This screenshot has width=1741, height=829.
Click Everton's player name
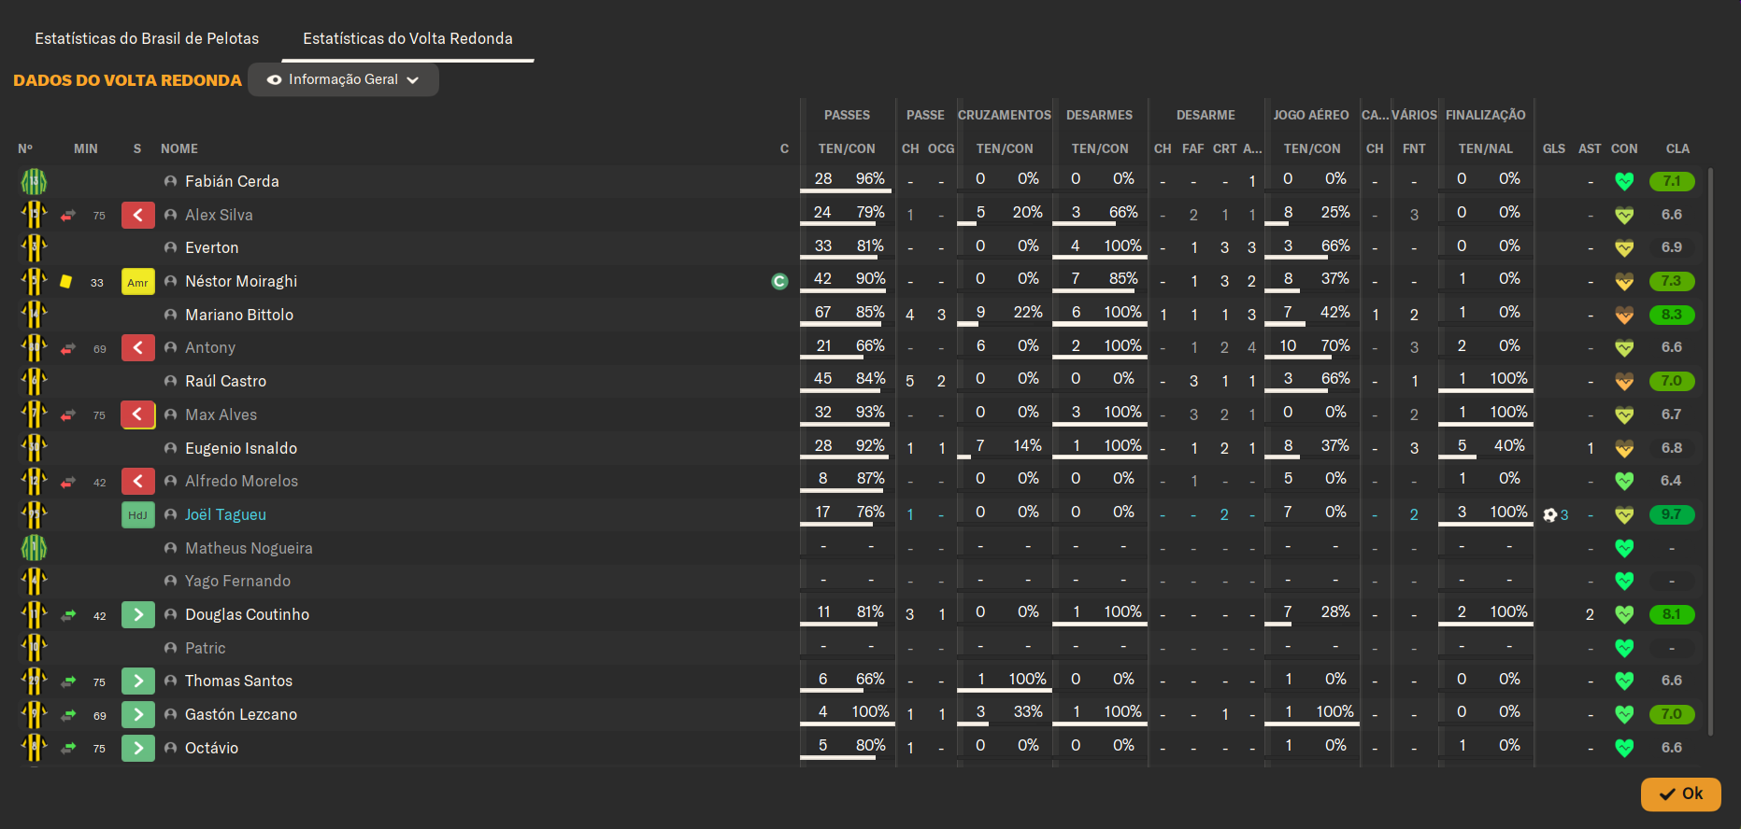[211, 247]
